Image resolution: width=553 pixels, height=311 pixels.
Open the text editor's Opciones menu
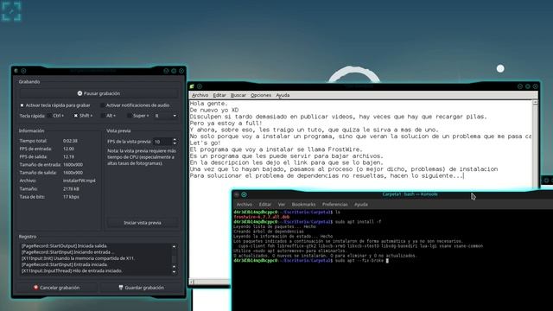pos(261,95)
